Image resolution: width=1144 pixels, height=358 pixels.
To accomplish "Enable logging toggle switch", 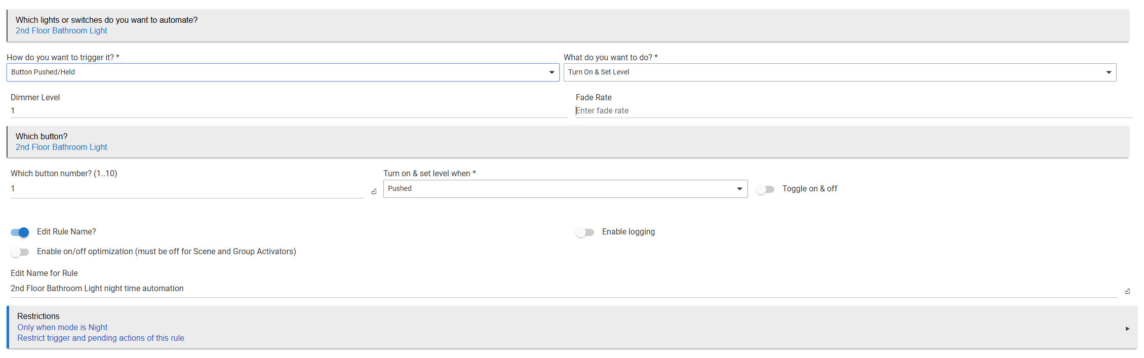I will click(585, 232).
